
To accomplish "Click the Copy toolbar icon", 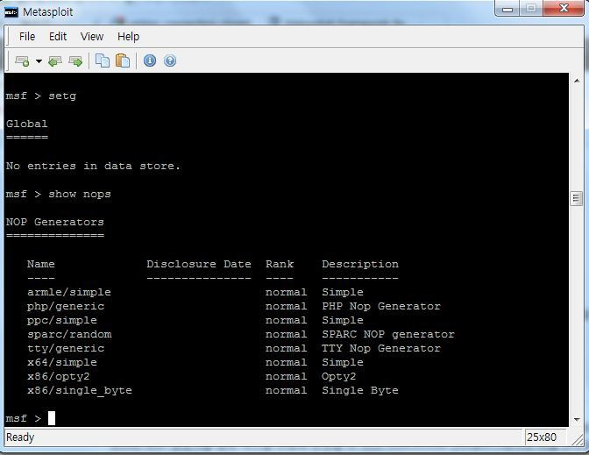I will [x=103, y=60].
